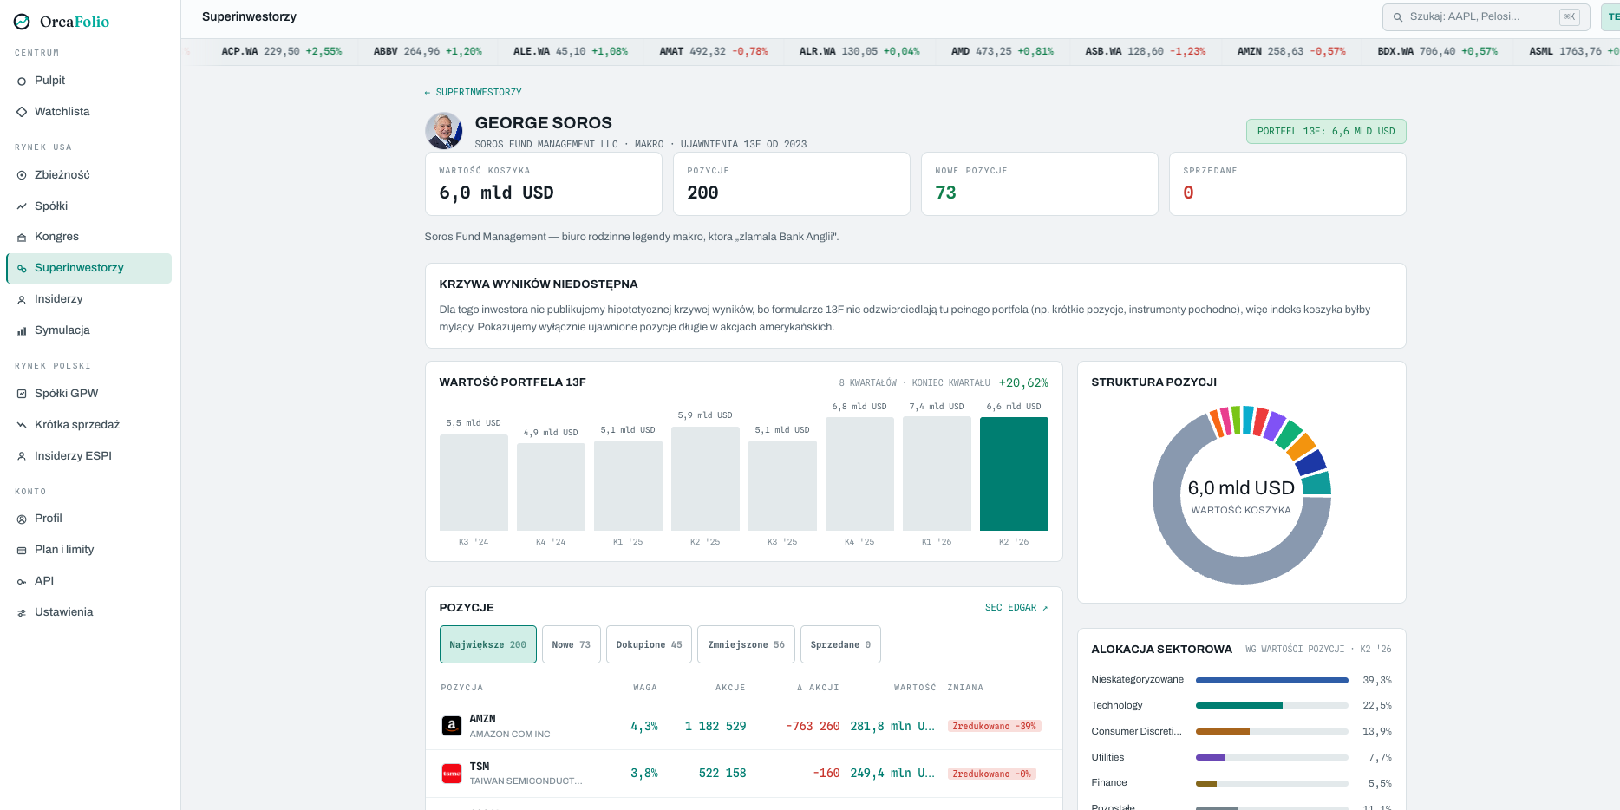Select the Największe 200 tab
Screen dimensions: 1620x810
488,644
